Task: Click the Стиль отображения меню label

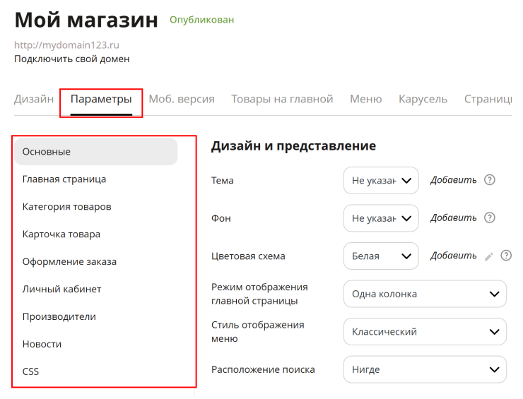Action: tap(257, 332)
